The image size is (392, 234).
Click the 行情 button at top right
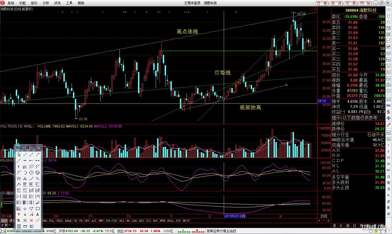tap(322, 3)
